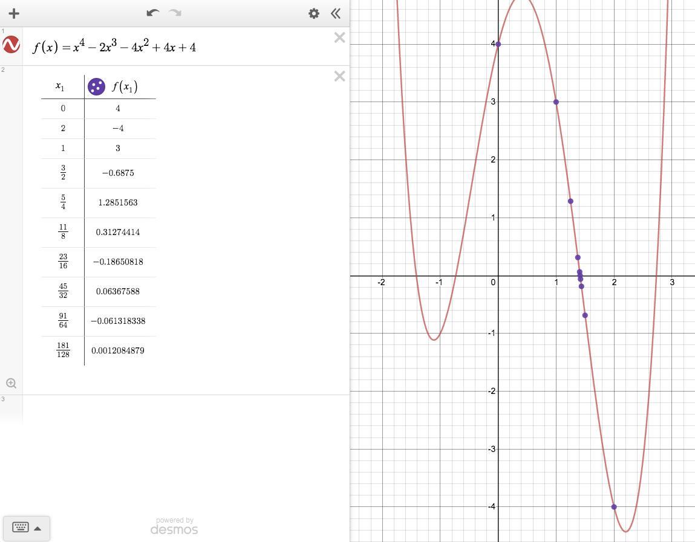Viewport: 695px width, 542px height.
Task: Click the Add Item plus button
Action: 14,13
